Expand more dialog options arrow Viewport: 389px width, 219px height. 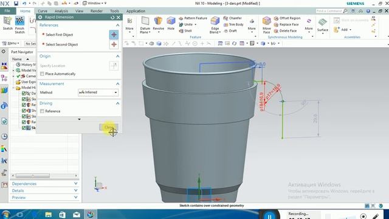point(79,119)
